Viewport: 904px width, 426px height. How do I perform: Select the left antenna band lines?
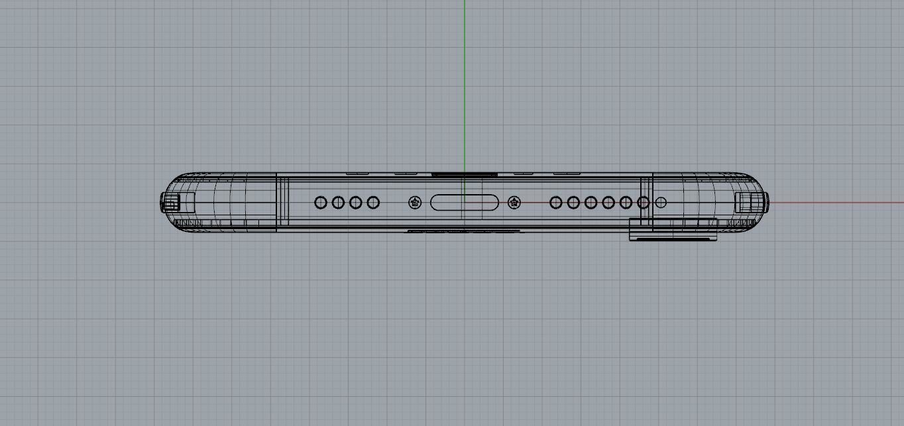[282, 202]
